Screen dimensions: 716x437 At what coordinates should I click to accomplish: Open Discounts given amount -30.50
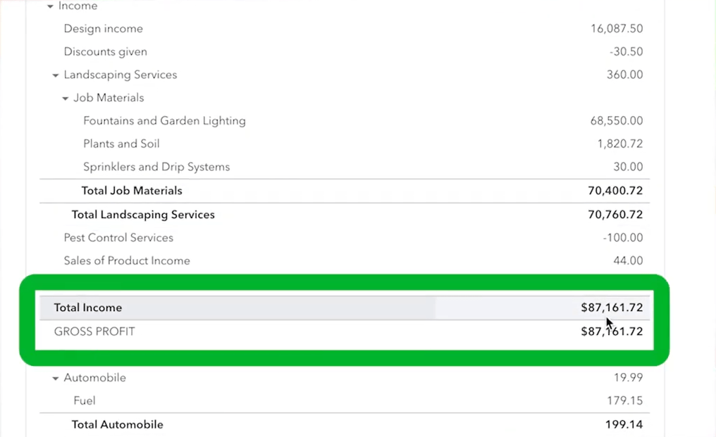coord(626,51)
